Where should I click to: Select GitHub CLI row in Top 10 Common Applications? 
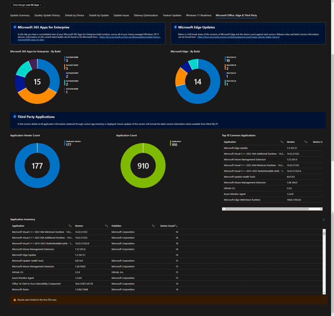(x=272, y=188)
